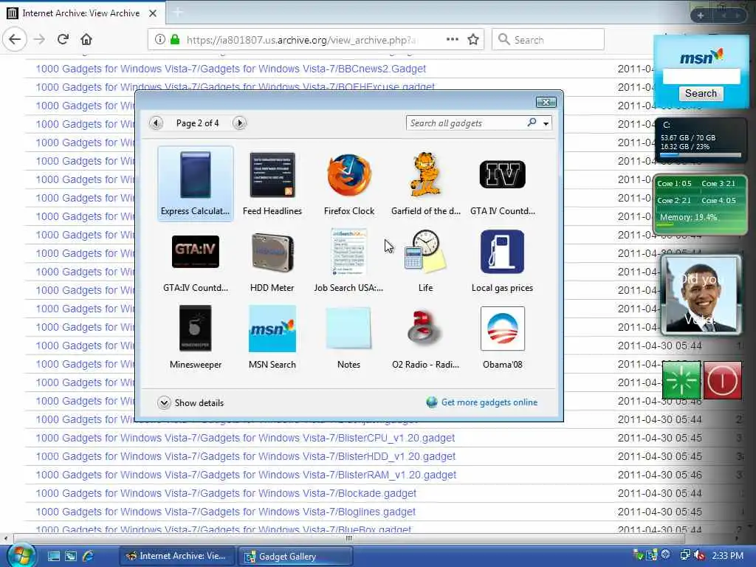Select the Express Calculator gadget
Viewport: 756px width, 567px height.
(195, 184)
